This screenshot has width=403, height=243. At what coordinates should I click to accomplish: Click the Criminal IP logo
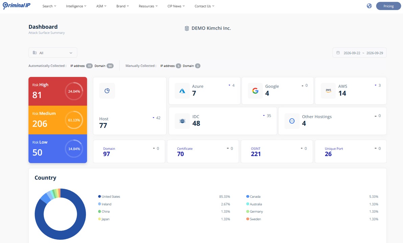[17, 5]
